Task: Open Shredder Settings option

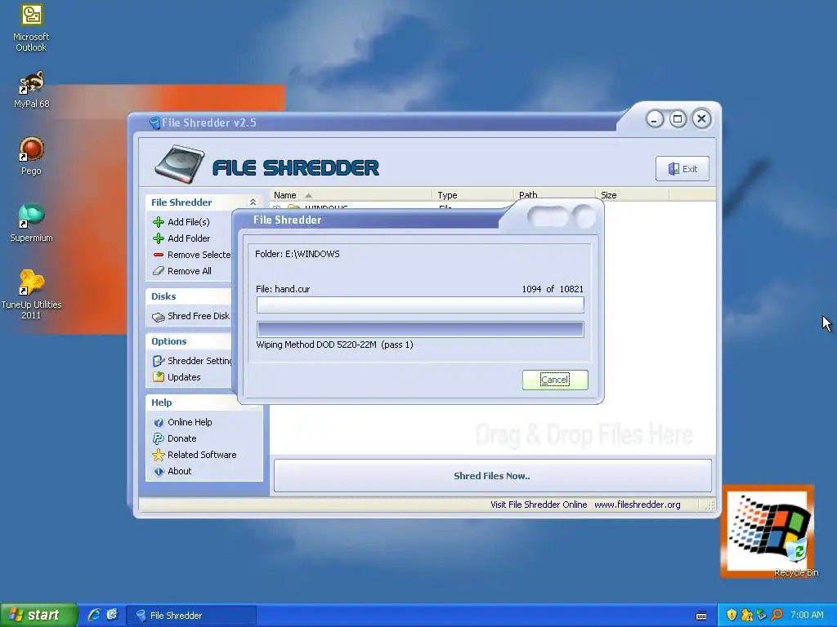Action: [192, 361]
